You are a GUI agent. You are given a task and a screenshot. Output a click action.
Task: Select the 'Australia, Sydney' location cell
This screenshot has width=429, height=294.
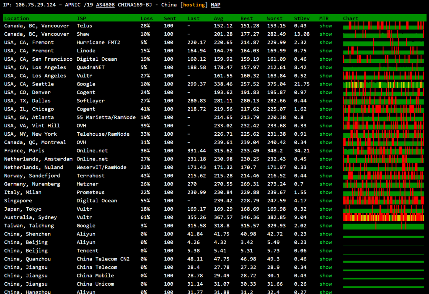click(30, 217)
